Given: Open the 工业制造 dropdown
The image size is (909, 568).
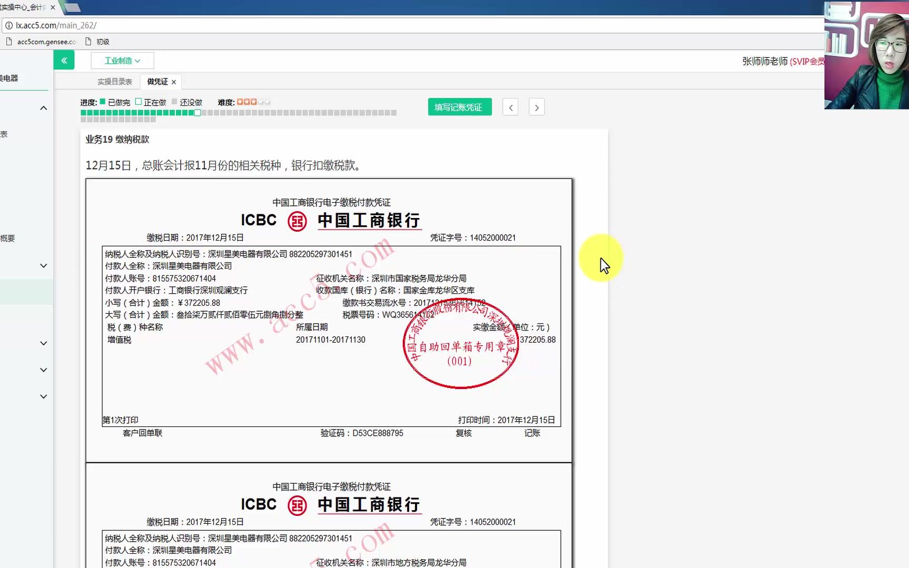Looking at the screenshot, I should pos(122,60).
